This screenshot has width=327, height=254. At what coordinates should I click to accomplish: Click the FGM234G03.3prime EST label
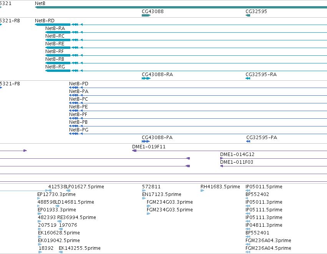tap(170, 202)
